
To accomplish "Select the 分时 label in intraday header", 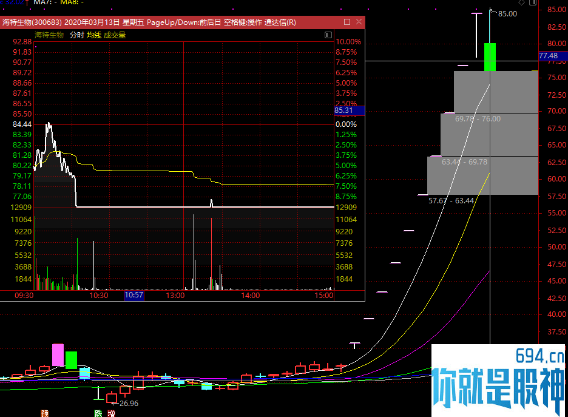I will (77, 35).
